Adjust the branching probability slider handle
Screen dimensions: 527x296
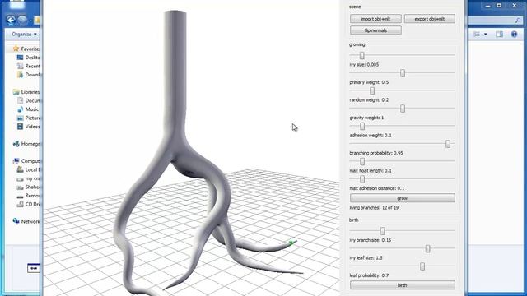click(x=448, y=144)
